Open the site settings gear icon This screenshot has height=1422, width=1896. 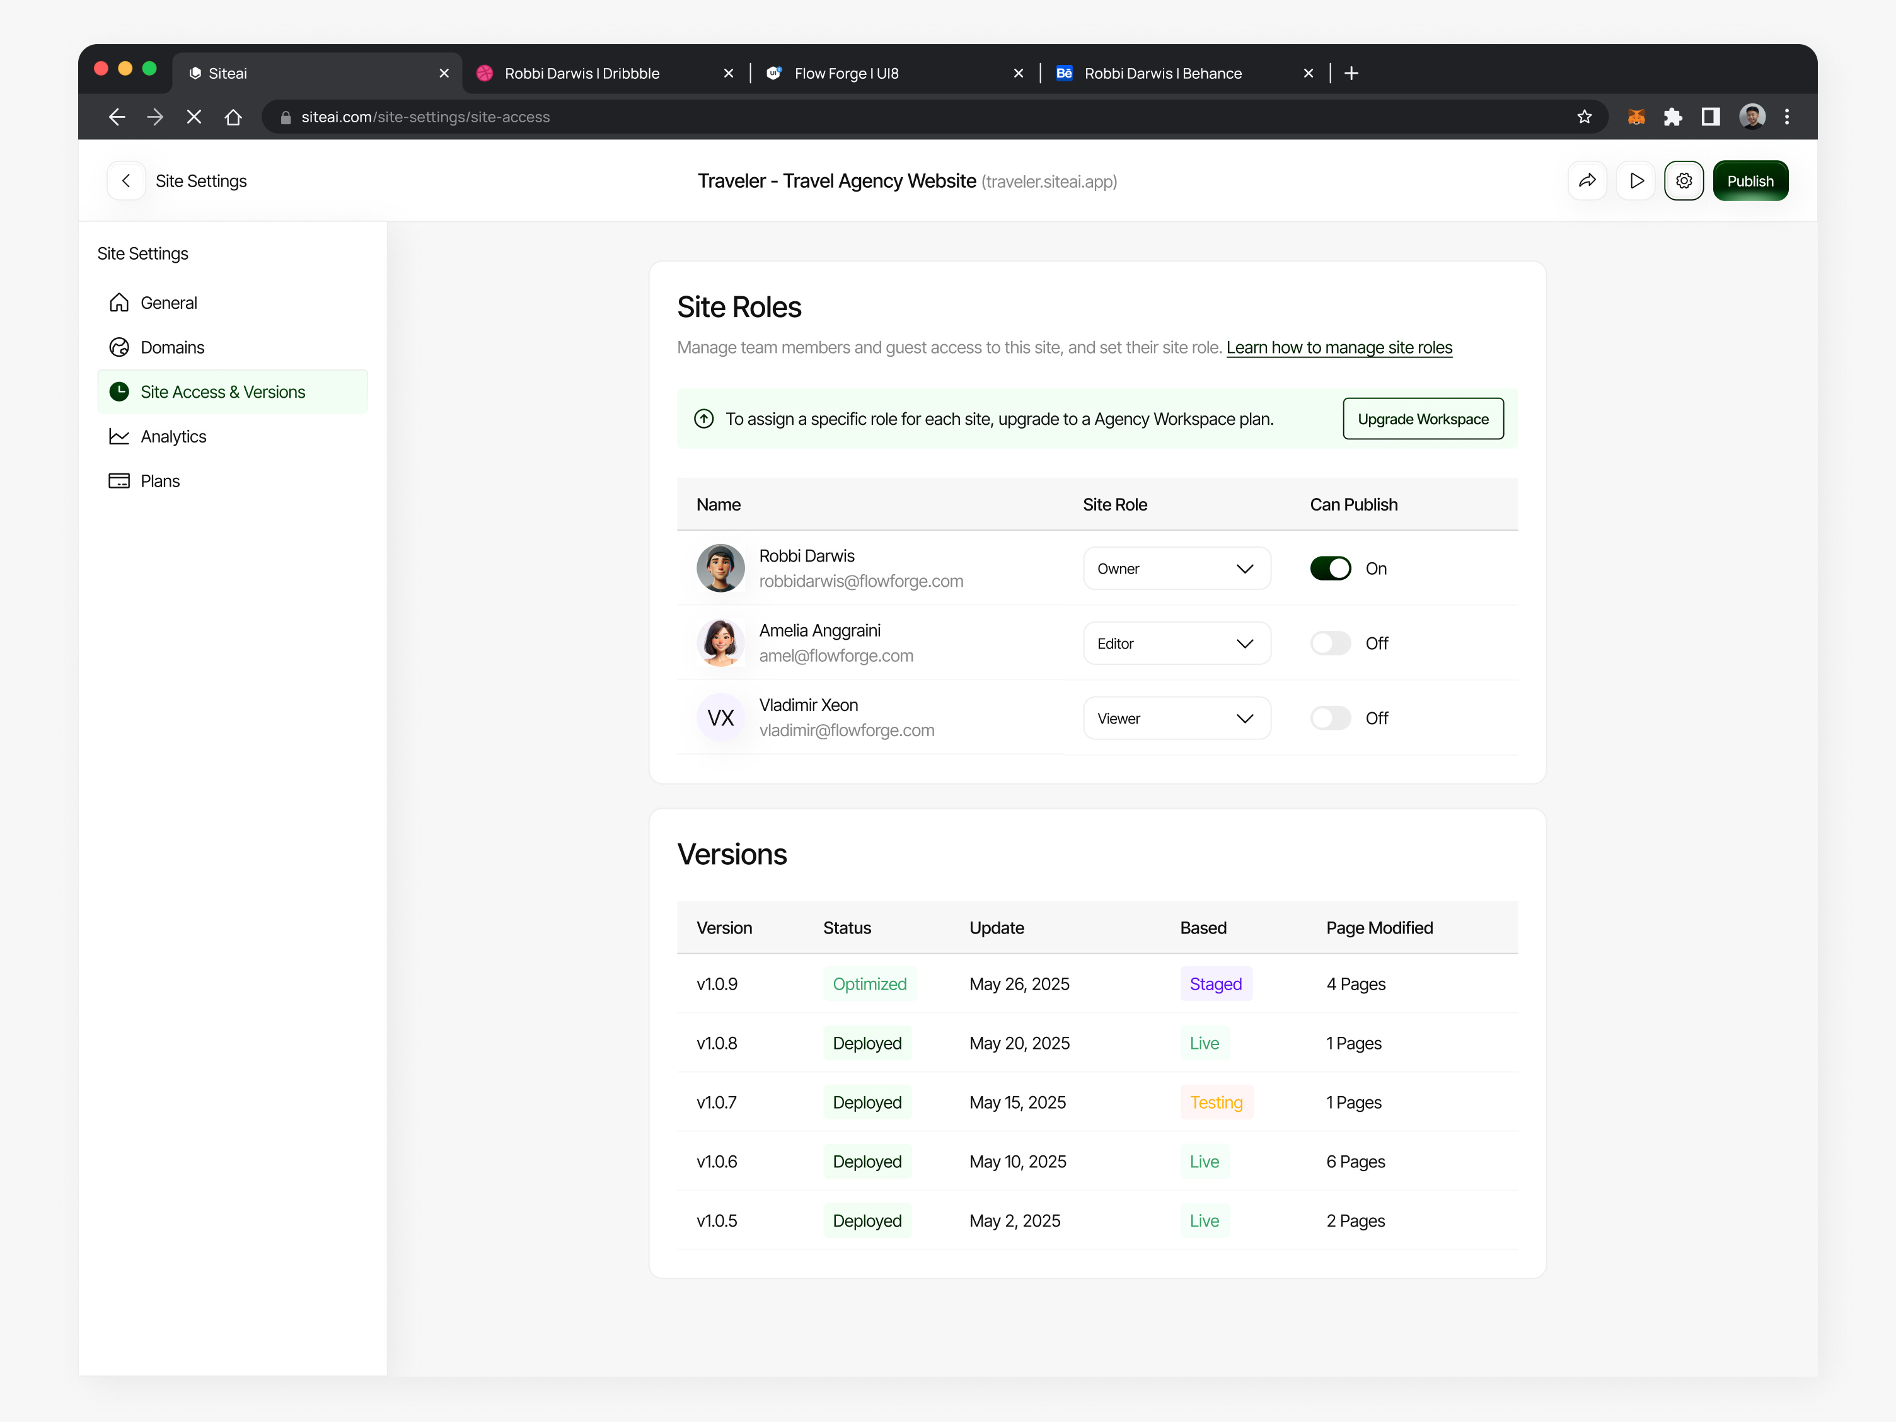coord(1684,180)
